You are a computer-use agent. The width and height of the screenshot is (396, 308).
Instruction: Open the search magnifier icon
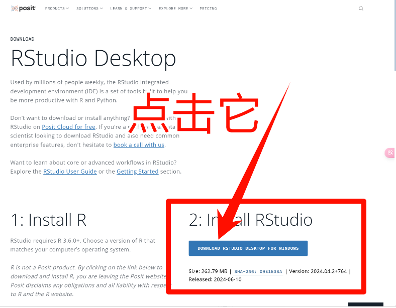361,9
